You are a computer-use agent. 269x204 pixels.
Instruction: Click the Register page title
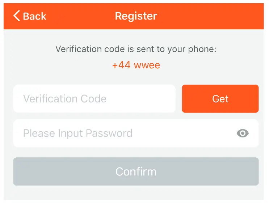coord(136,16)
